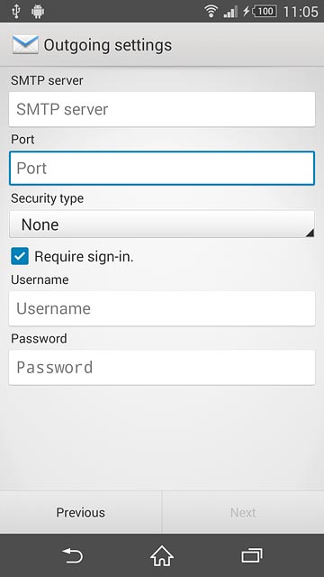Open recent apps with overview icon
The height and width of the screenshot is (577, 324).
252,555
